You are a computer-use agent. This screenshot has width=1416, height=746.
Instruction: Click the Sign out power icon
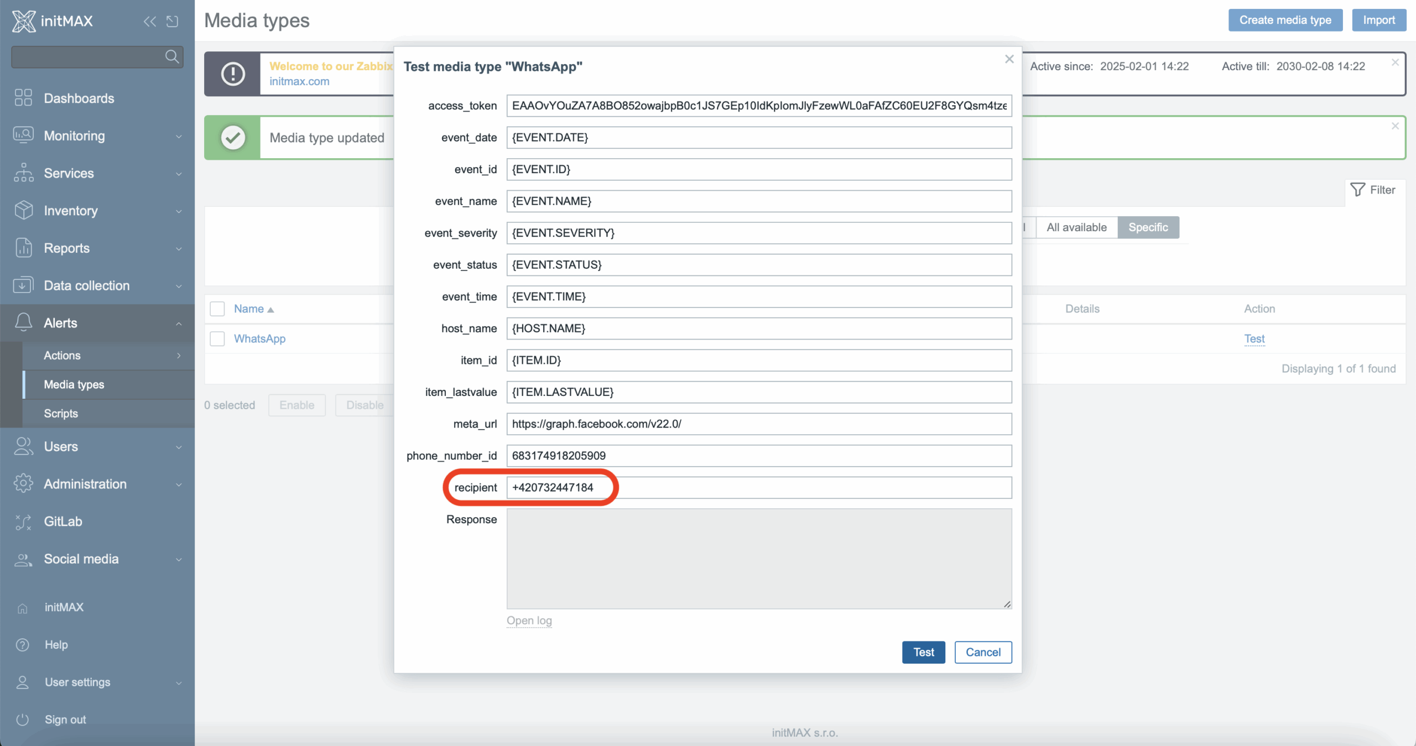click(23, 719)
